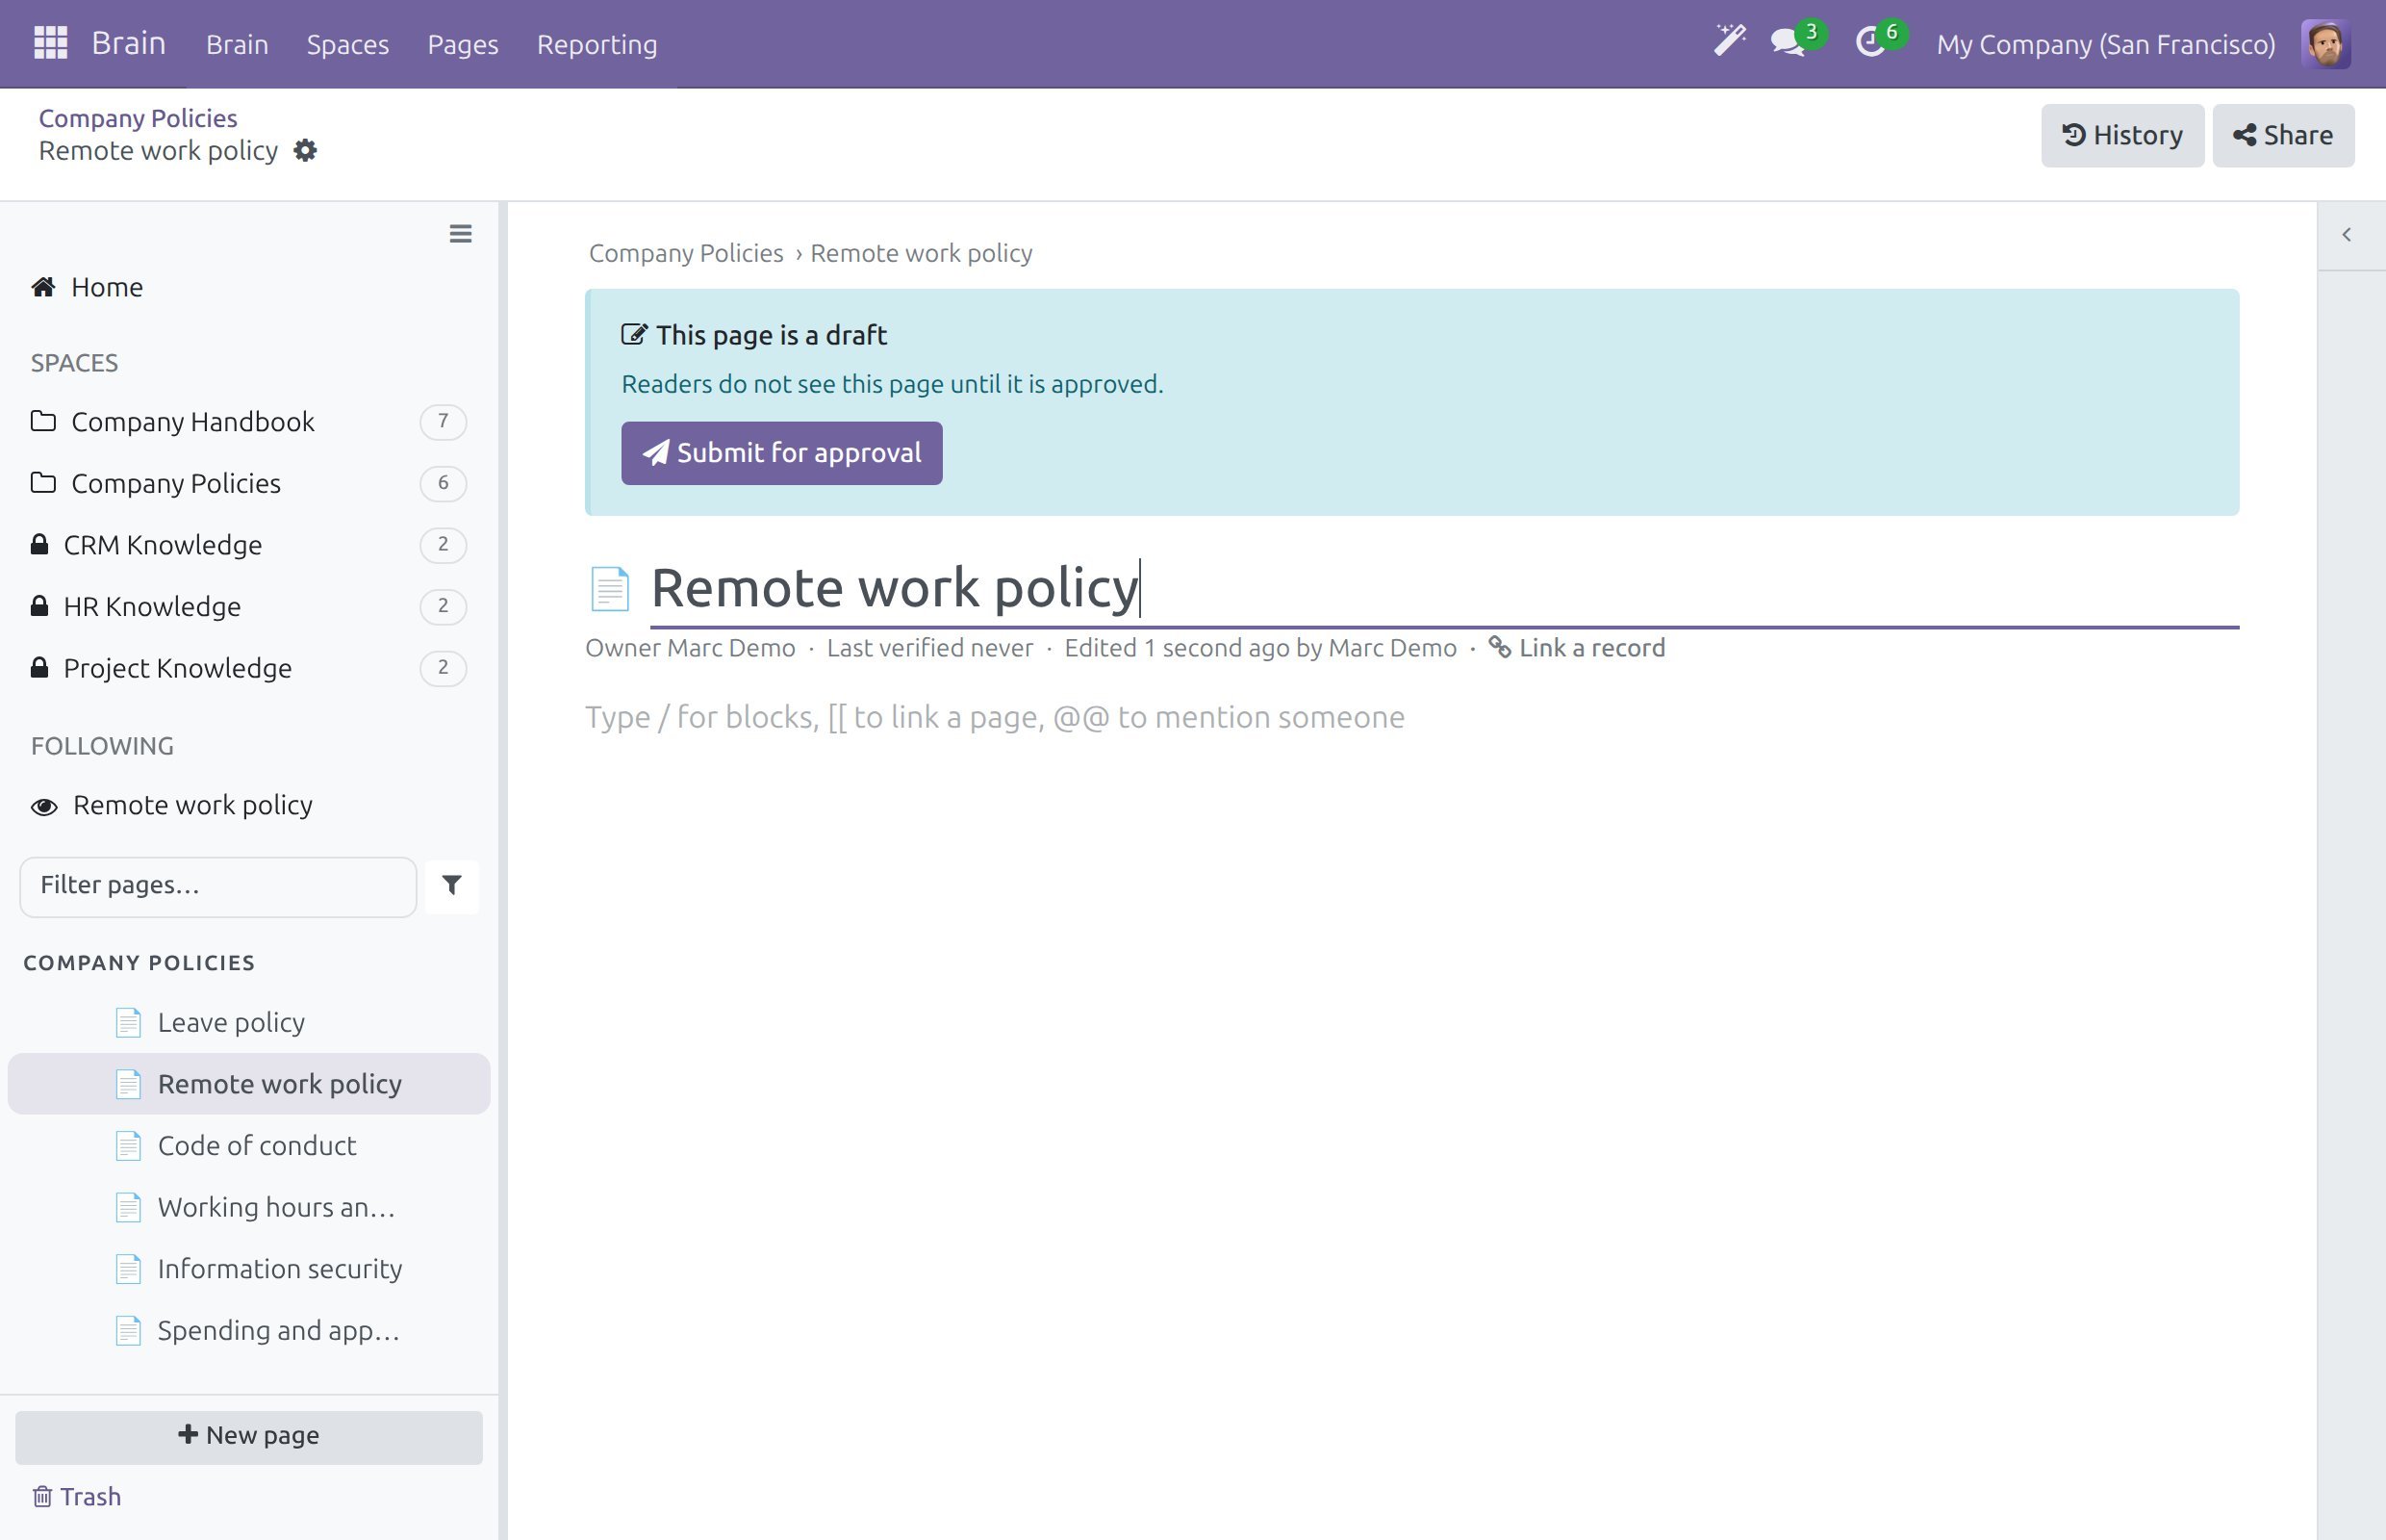2386x1540 pixels.
Task: Click Company Policies breadcrumb in header
Action: point(138,118)
